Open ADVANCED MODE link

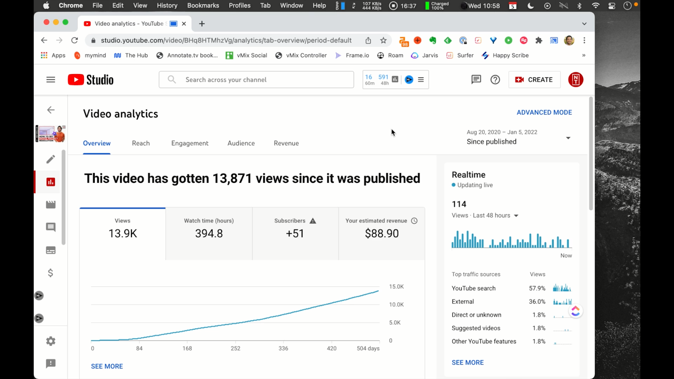[x=544, y=112]
